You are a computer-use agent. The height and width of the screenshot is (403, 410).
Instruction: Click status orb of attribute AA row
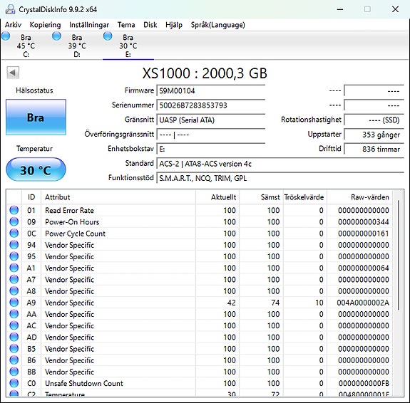coord(14,314)
